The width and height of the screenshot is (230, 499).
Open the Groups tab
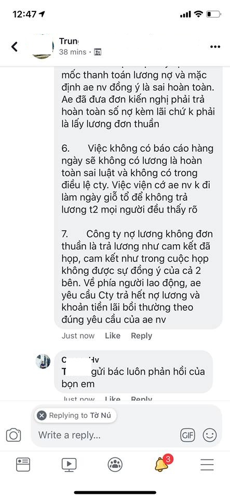point(115,465)
